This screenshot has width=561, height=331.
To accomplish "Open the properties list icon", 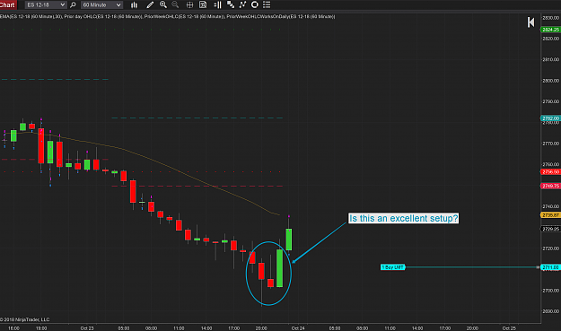I will [267, 4].
